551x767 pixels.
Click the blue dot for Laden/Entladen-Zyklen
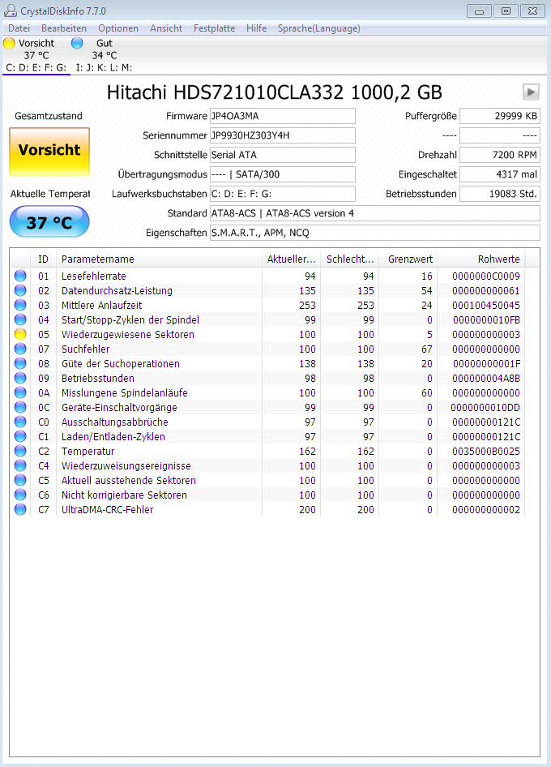(x=20, y=436)
